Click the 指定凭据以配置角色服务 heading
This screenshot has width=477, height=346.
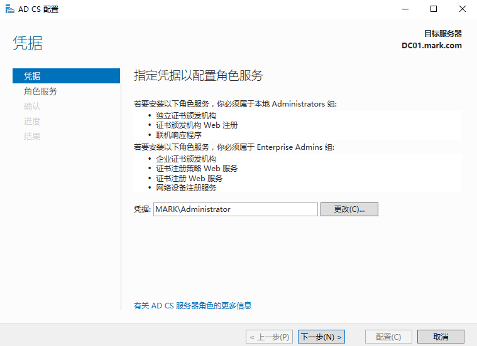pos(198,76)
